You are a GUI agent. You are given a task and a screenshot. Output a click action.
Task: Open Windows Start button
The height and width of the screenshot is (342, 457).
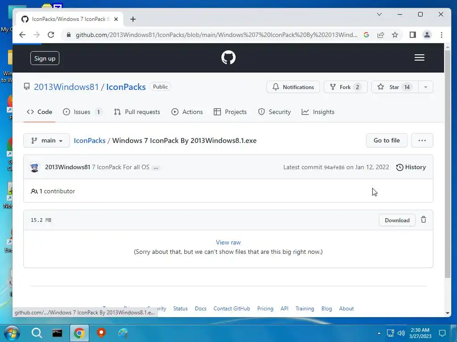point(12,333)
